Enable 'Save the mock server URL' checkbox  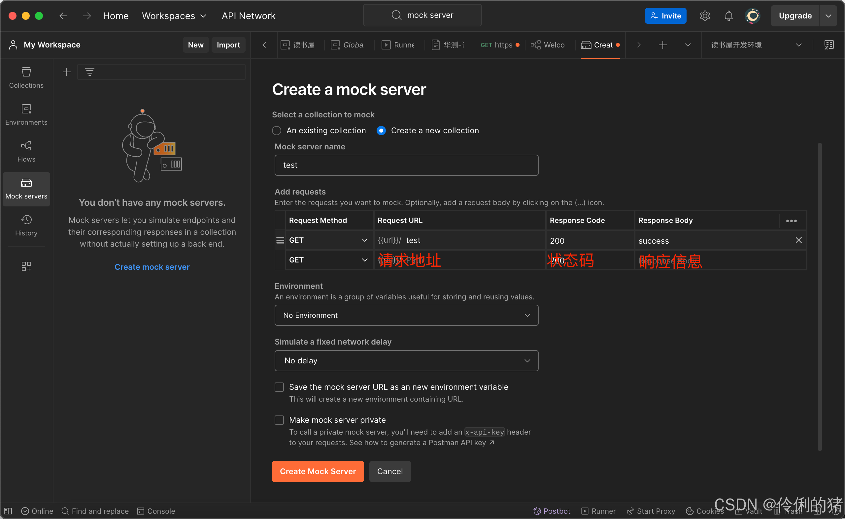click(279, 387)
